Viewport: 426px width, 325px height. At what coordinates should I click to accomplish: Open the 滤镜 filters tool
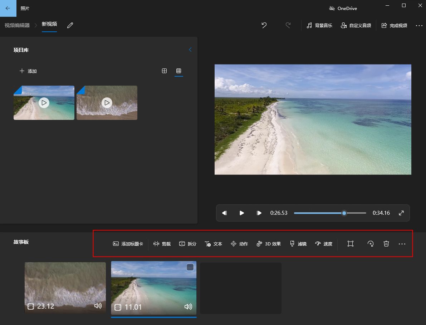(x=298, y=244)
